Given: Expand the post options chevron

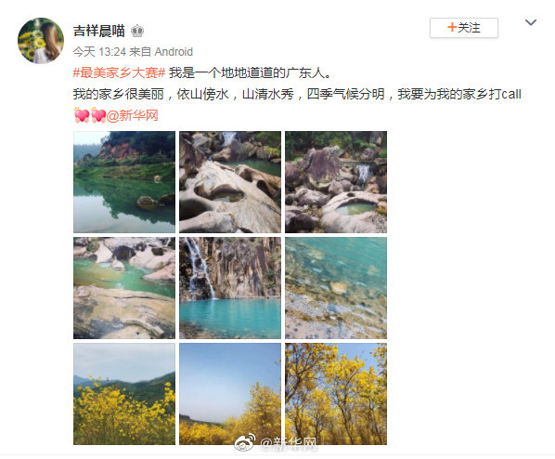Looking at the screenshot, I should click(x=531, y=22).
